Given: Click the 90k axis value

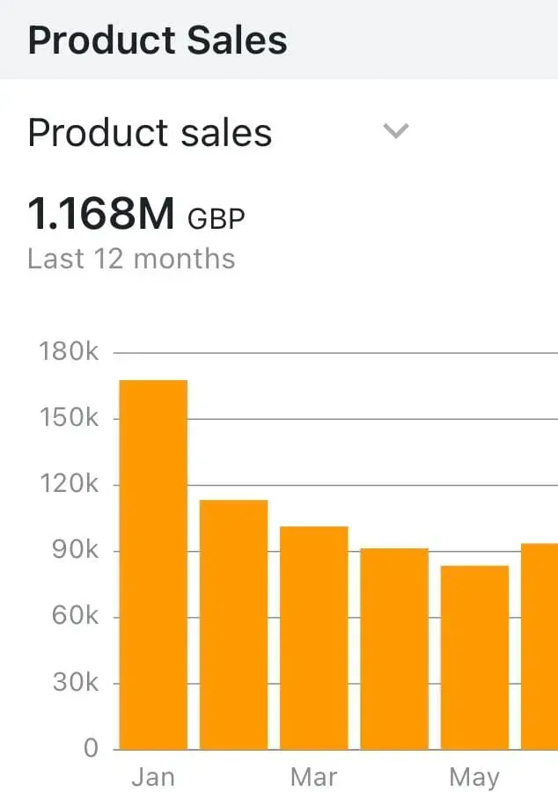Looking at the screenshot, I should [x=75, y=550].
